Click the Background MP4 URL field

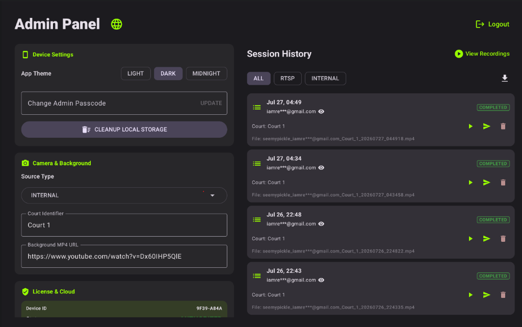click(x=124, y=257)
